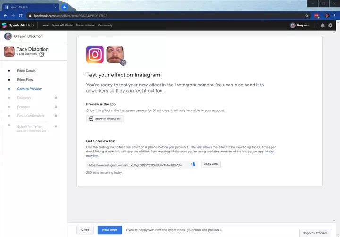This screenshot has width=340, height=237.
Task: Click the Face Distortion effect preview image
Action: [115, 54]
